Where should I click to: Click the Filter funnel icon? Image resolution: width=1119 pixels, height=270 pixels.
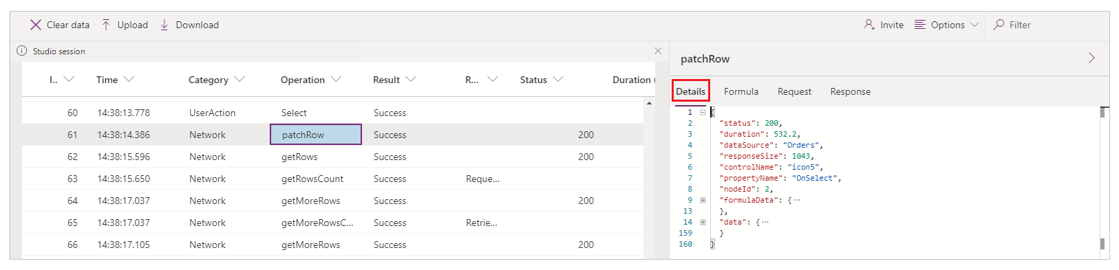tap(999, 25)
